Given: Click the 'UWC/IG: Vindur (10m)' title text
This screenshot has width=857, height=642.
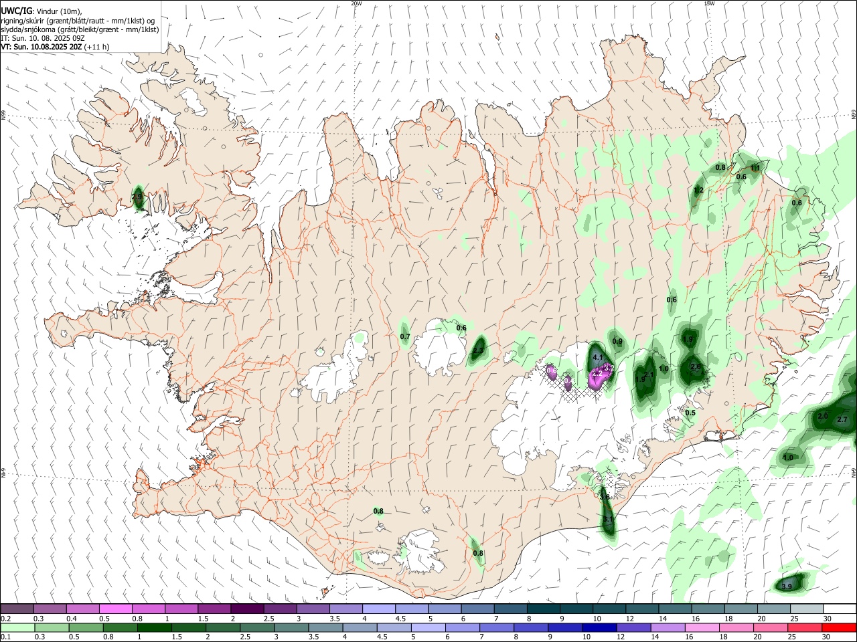Looking at the screenshot, I should point(41,11).
